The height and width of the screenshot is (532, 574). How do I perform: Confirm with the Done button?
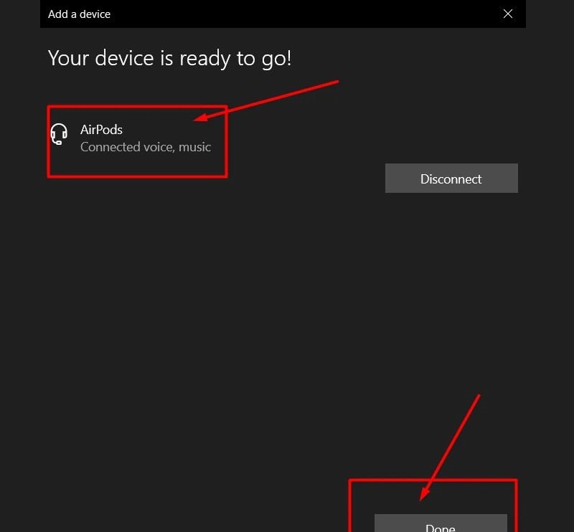440,525
